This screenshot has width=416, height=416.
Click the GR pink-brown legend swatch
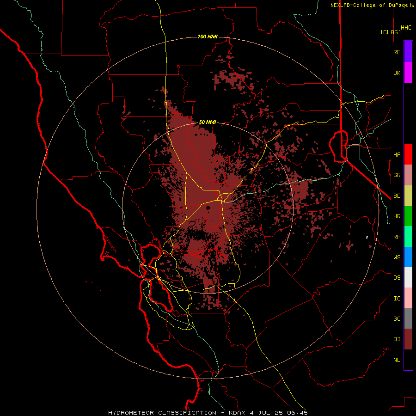pyautogui.click(x=408, y=175)
